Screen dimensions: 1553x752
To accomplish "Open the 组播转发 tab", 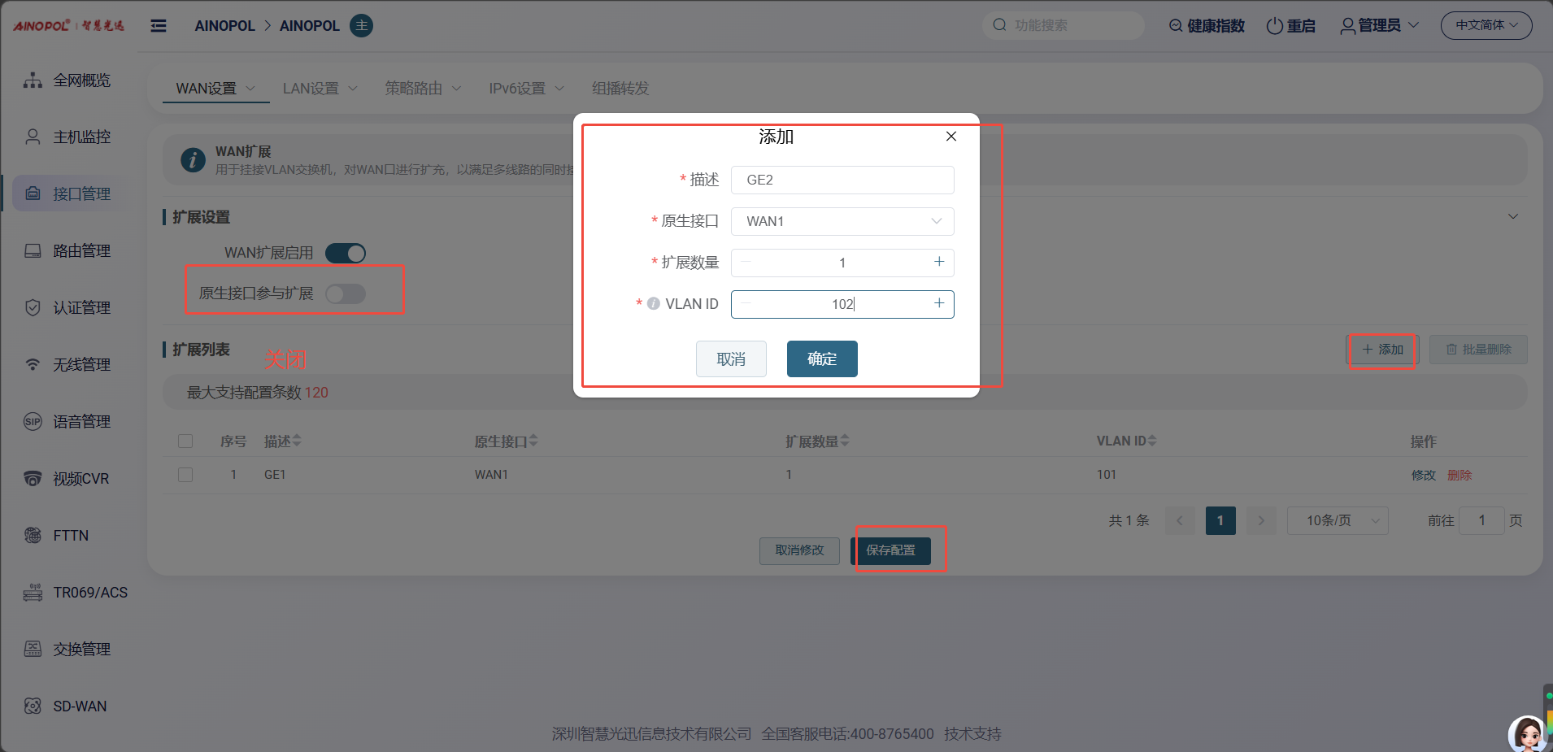I will tap(620, 89).
